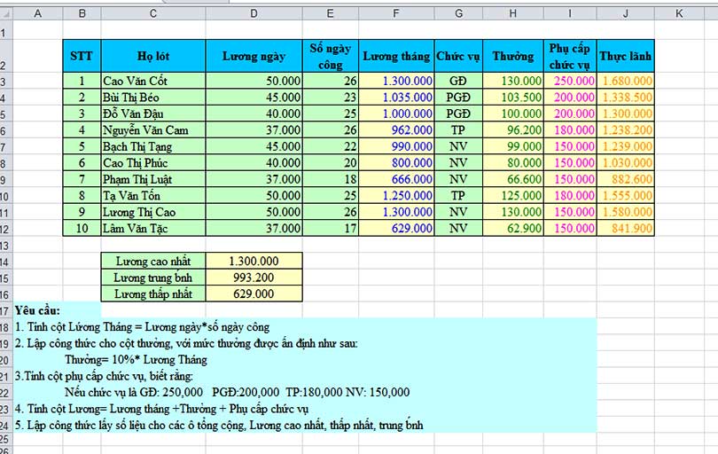718x454 pixels.
Task: Select the cell 'Phạm Thị Luật'
Action: tap(153, 179)
